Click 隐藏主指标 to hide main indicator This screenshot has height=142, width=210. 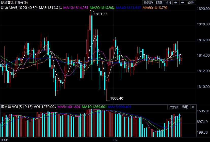tap(164, 3)
